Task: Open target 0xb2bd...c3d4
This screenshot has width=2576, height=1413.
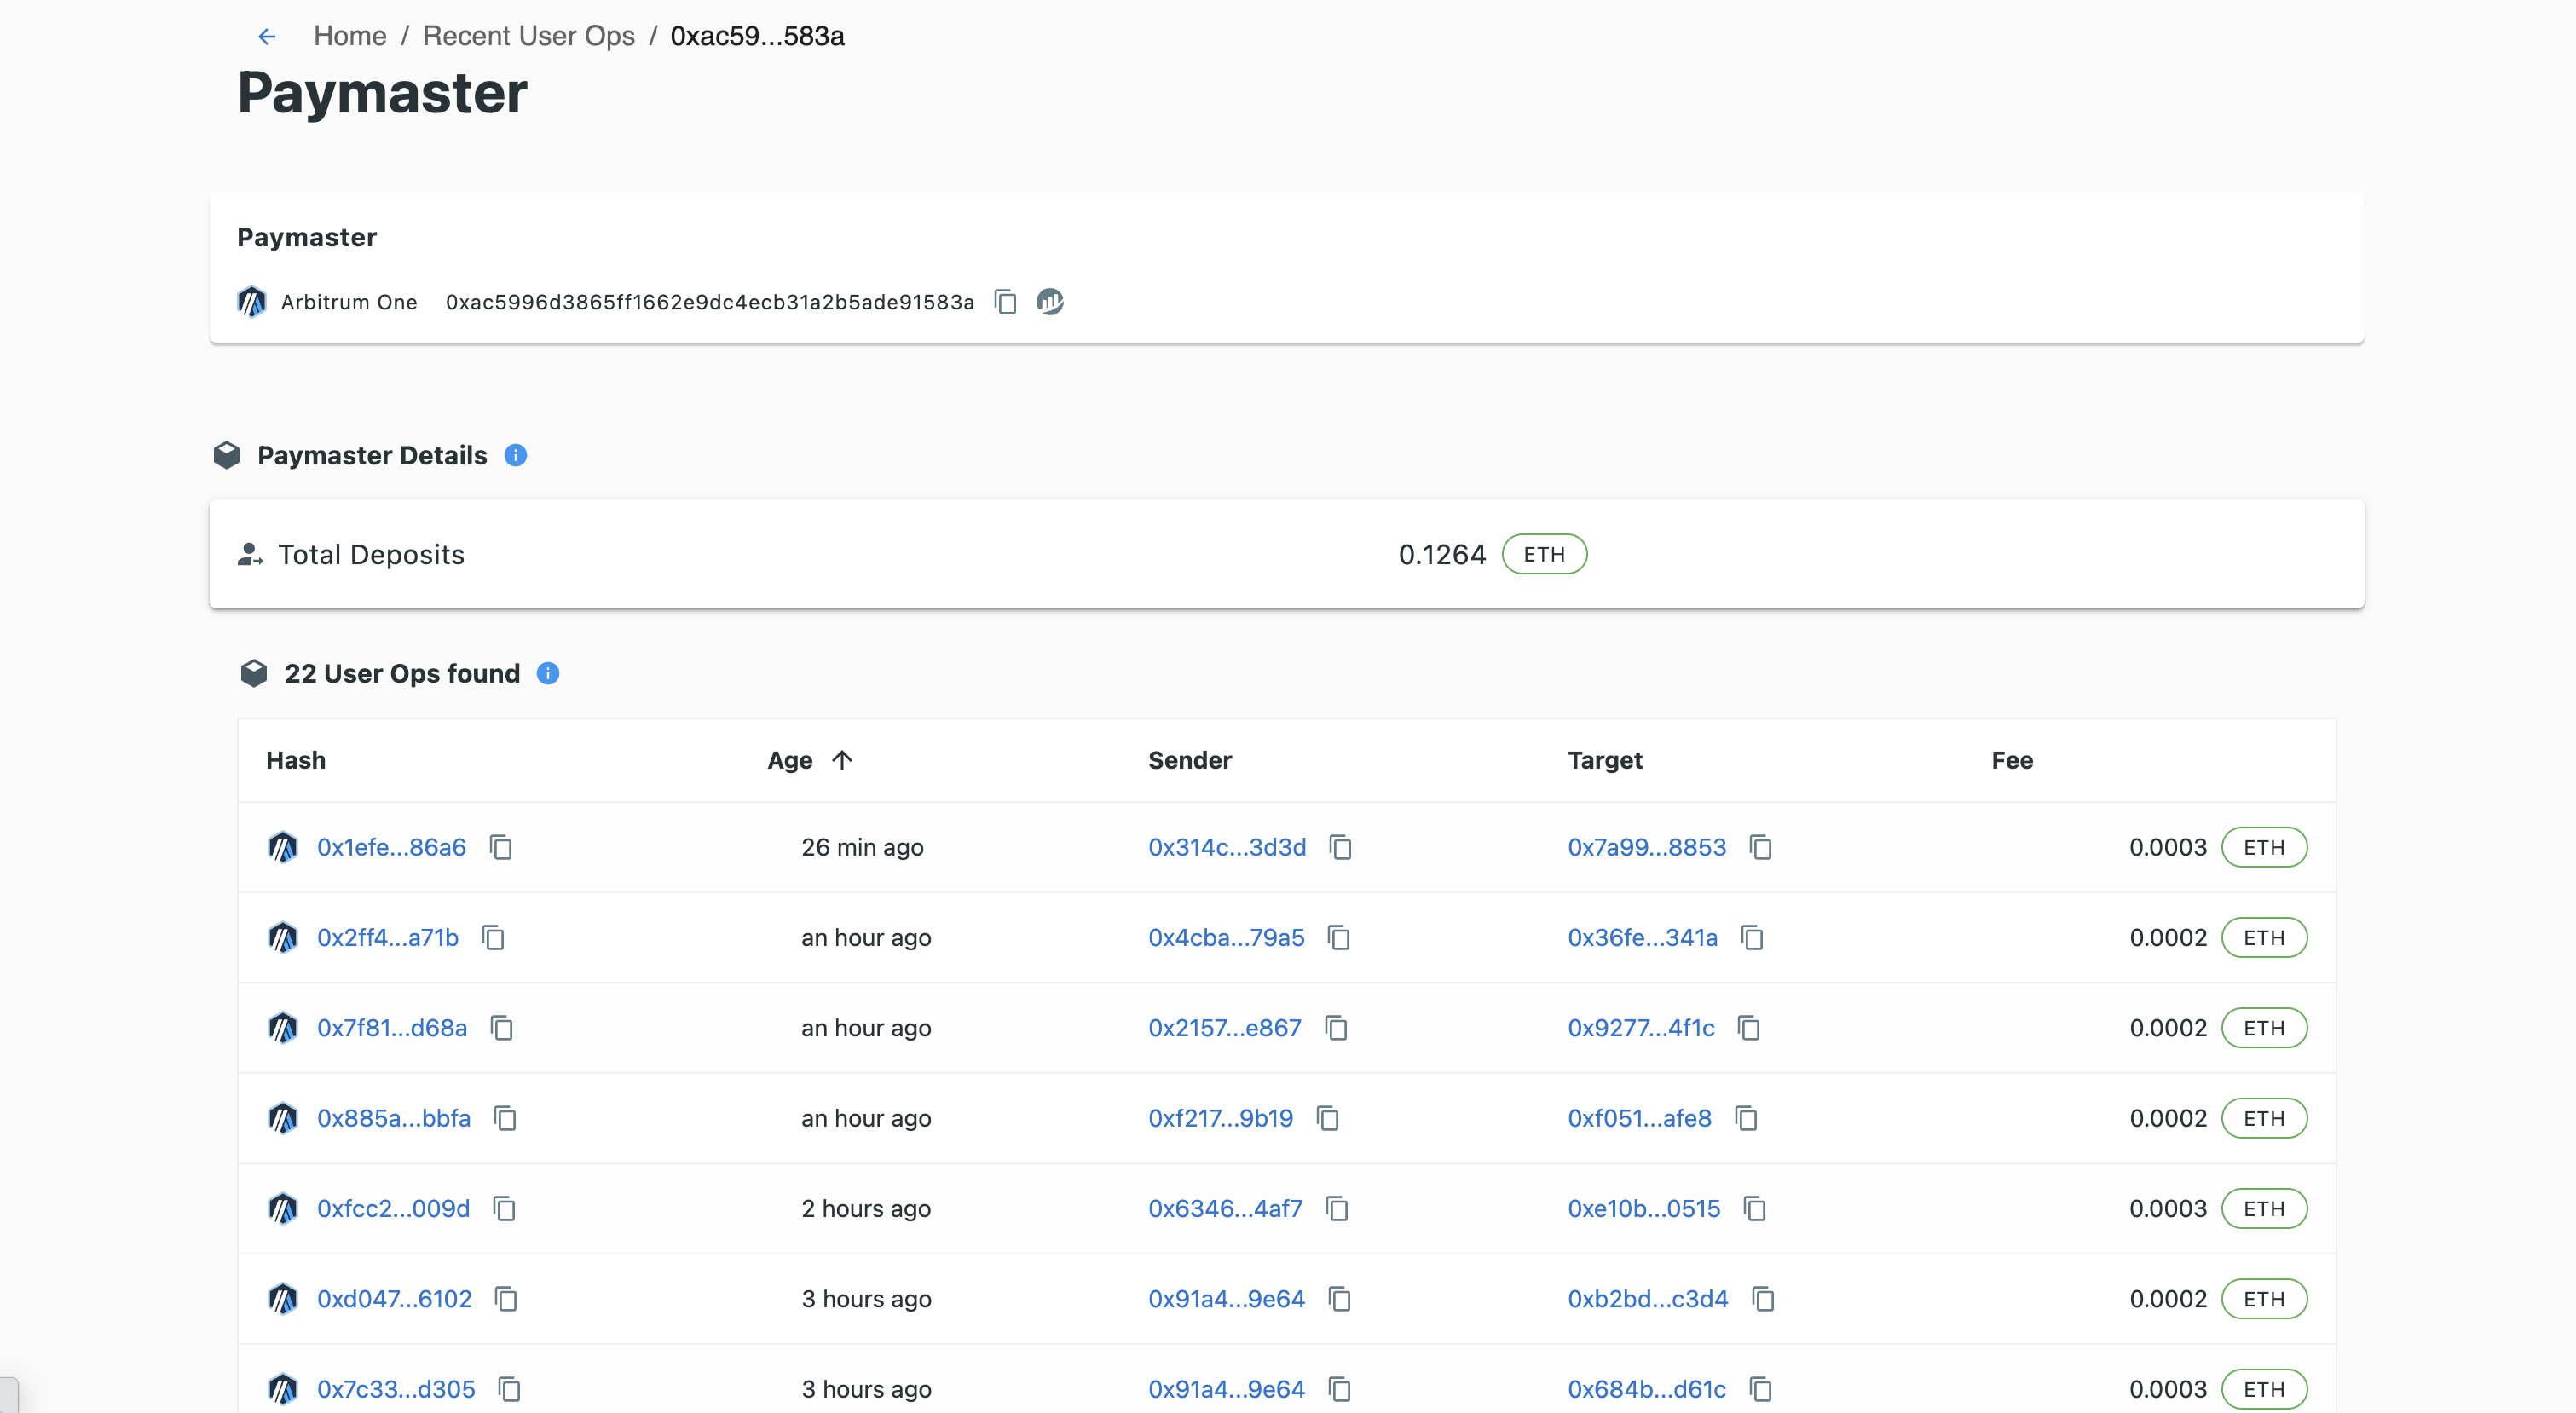Action: point(1648,1299)
